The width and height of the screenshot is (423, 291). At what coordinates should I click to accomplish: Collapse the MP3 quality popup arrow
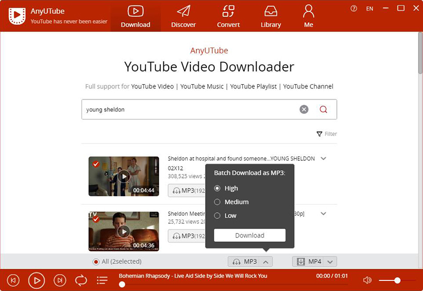(x=266, y=262)
